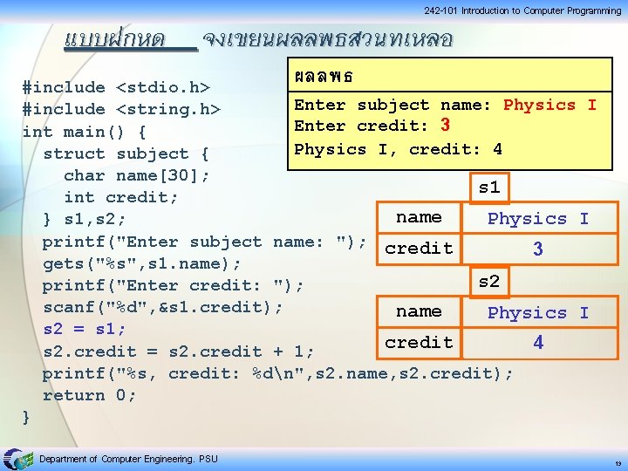Viewport: 628px width, 471px height.
Task: Click the "credit" cell of the s2 table
Action: coord(419,343)
